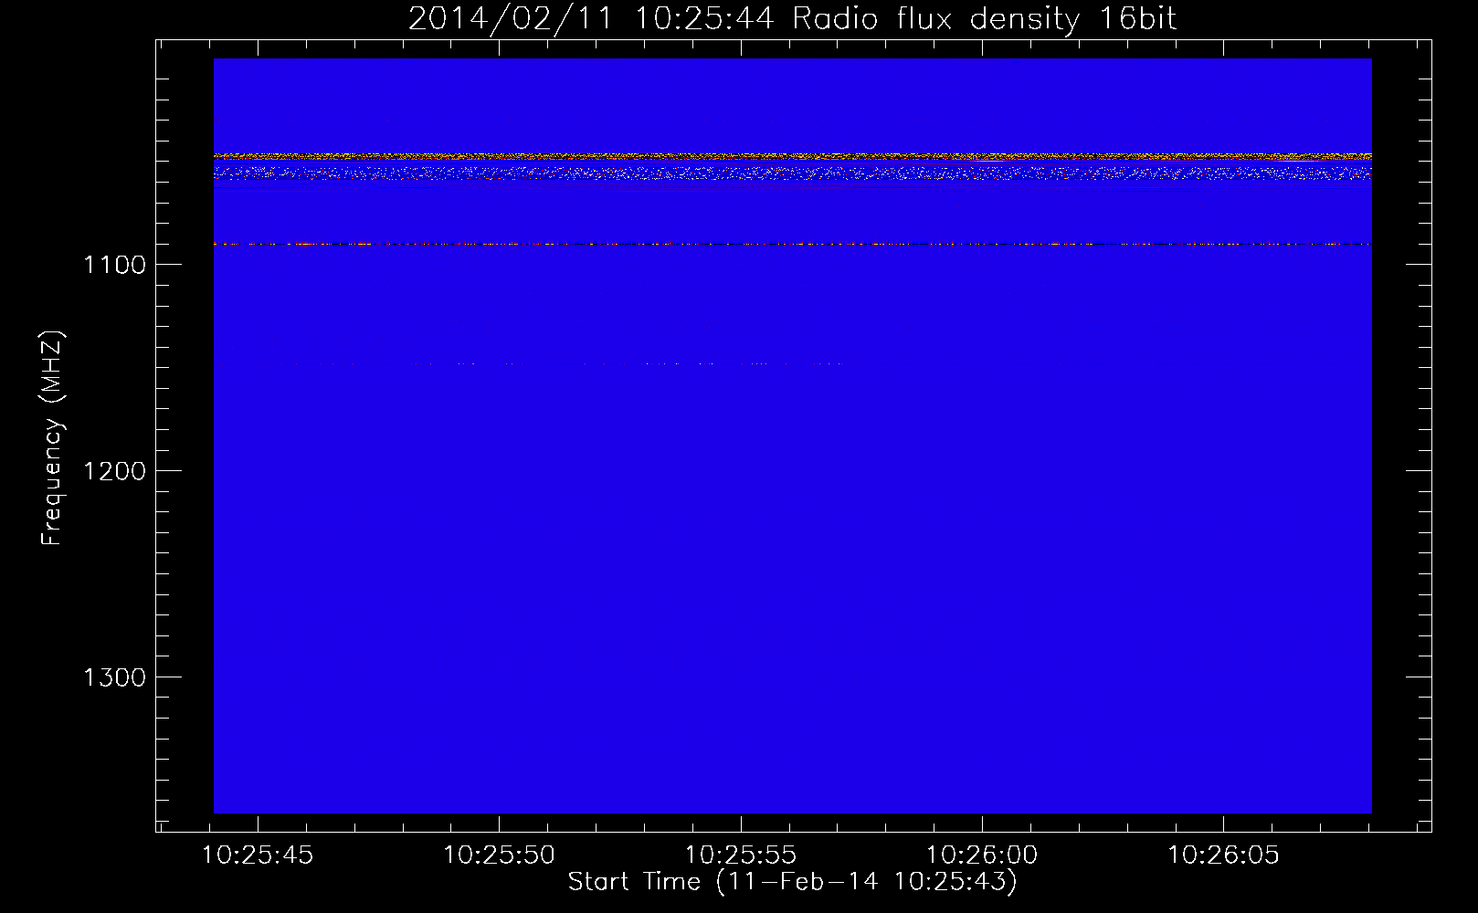Select the 10:25:50 time axis label
Viewport: 1478px width, 913px height.
499,855
